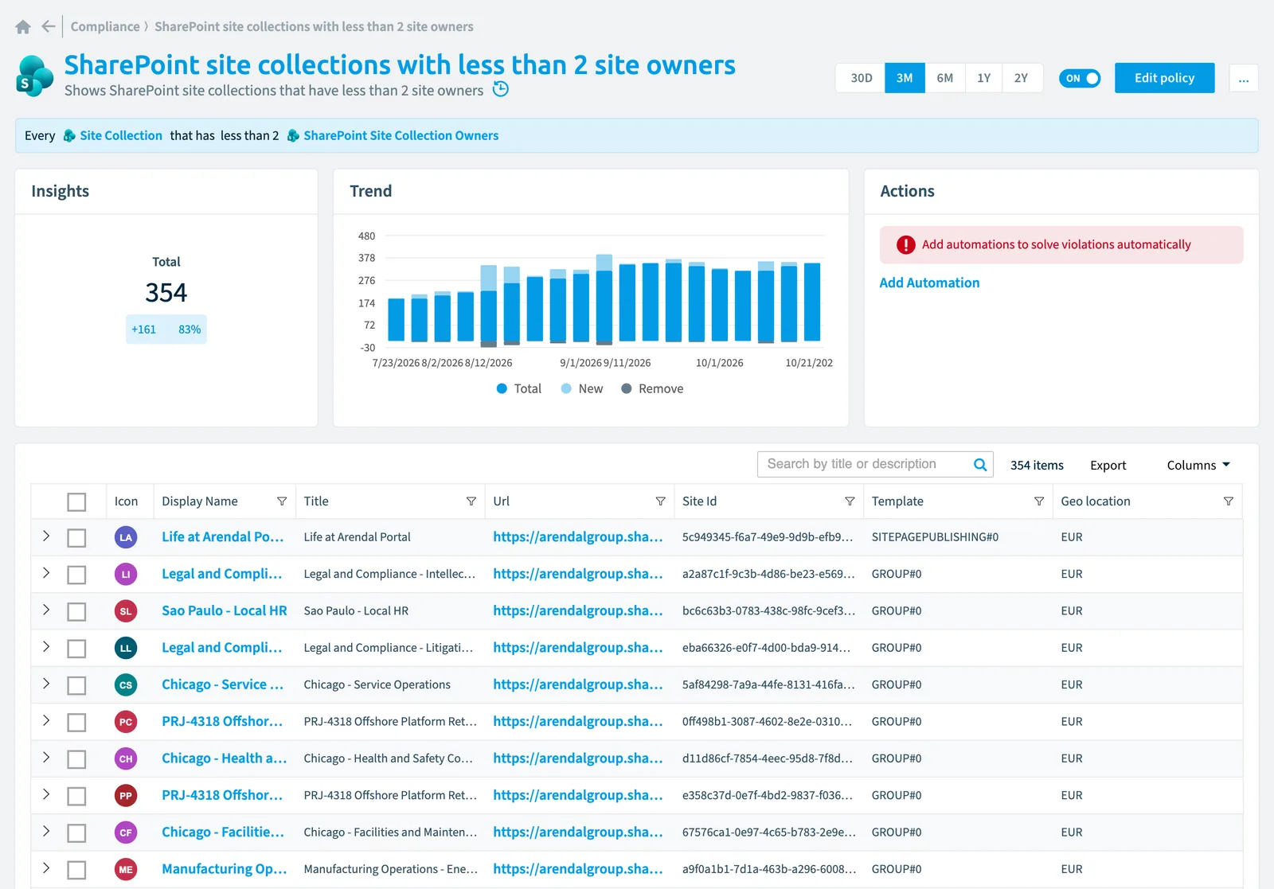Tick the select-all header checkbox

click(x=76, y=502)
